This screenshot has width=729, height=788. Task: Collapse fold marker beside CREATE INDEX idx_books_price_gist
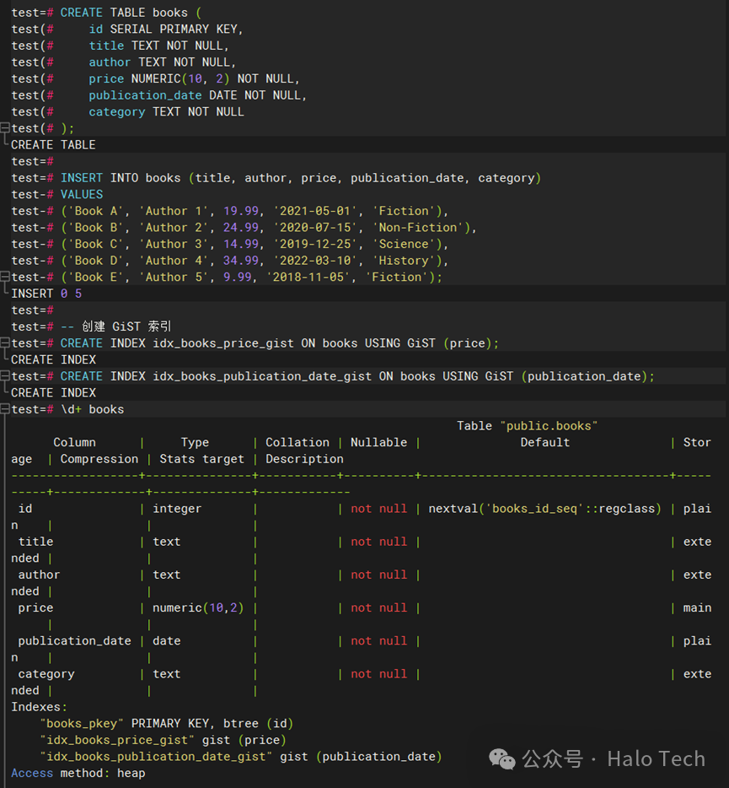click(x=5, y=343)
